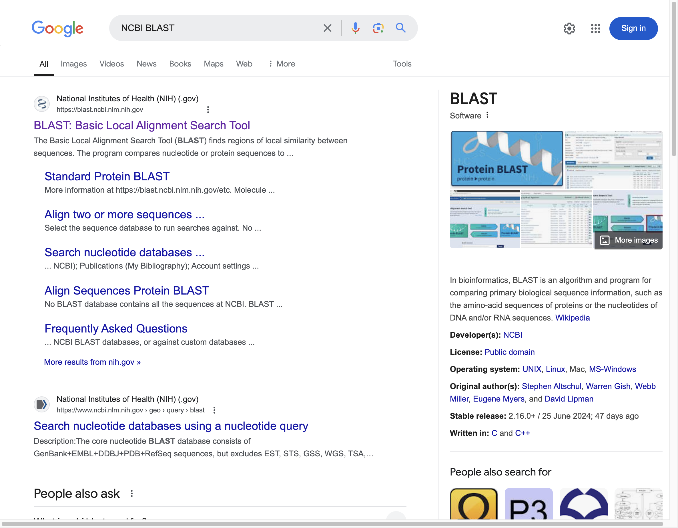Click the Public domain license link
The image size is (678, 528).
click(x=509, y=352)
